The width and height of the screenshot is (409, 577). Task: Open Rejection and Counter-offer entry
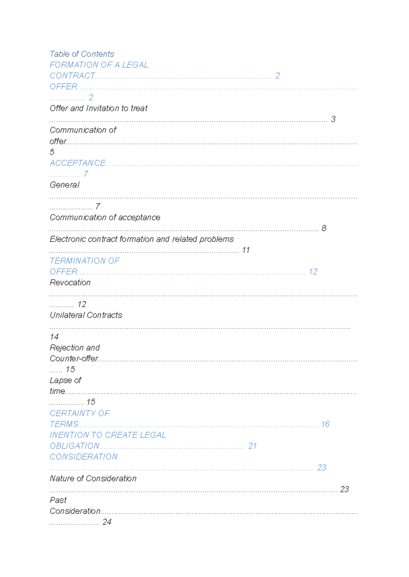pyautogui.click(x=75, y=348)
